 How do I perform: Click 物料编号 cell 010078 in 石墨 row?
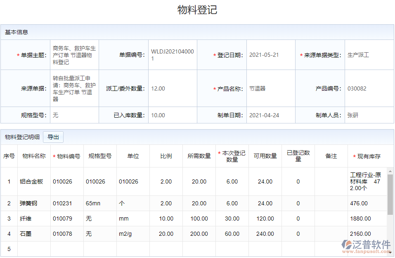coord(67,234)
